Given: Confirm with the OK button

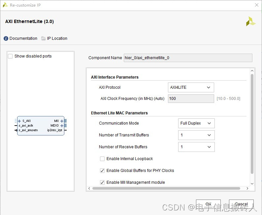Looking at the screenshot, I should (x=208, y=204).
